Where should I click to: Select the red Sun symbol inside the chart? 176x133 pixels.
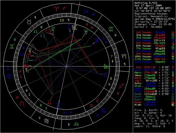click(x=48, y=31)
